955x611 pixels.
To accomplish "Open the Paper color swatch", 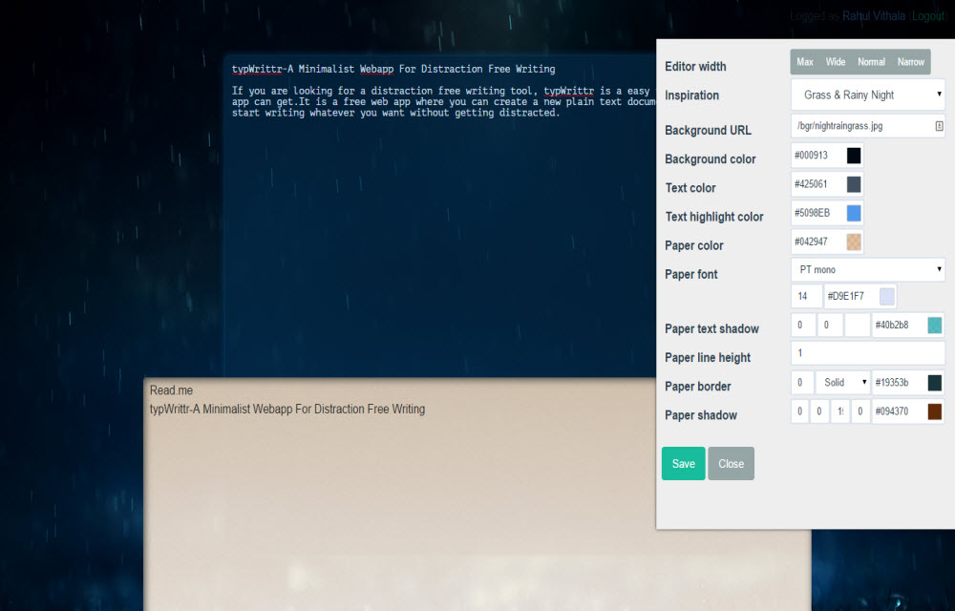I will tap(854, 242).
